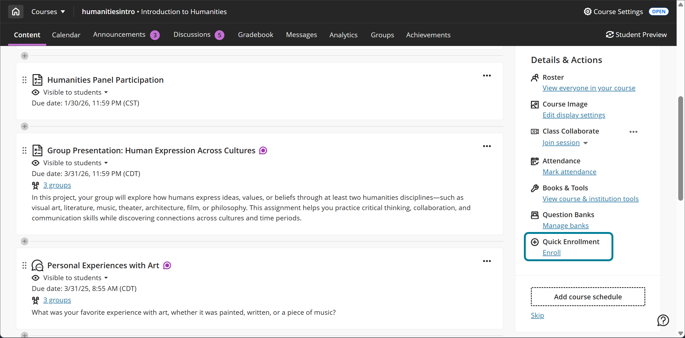Click the home icon in the top bar

tap(15, 11)
